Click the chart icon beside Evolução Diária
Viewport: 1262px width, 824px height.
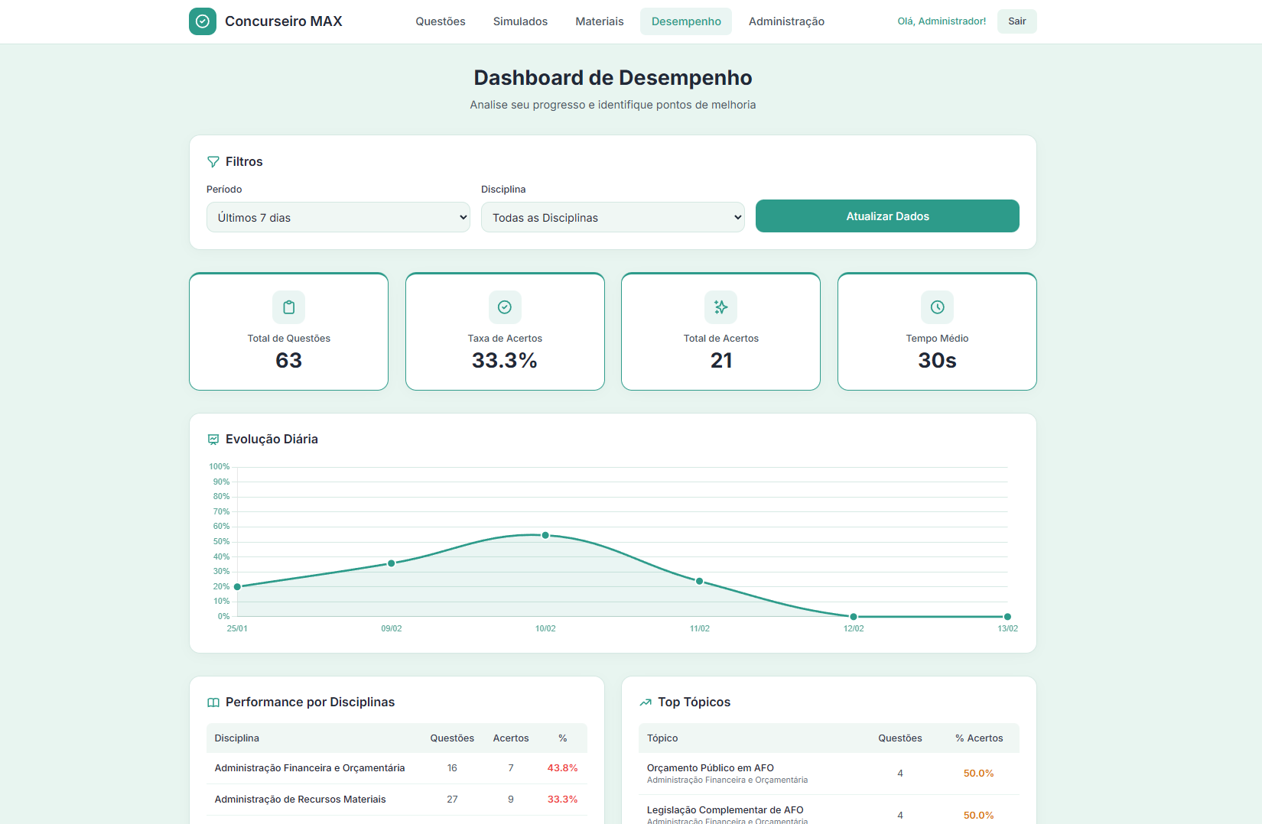click(213, 440)
